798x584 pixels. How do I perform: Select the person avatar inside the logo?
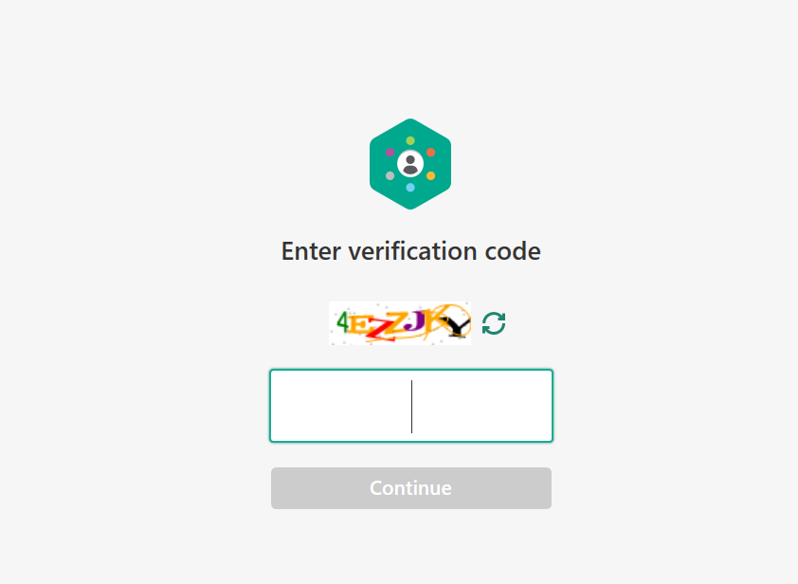(410, 164)
